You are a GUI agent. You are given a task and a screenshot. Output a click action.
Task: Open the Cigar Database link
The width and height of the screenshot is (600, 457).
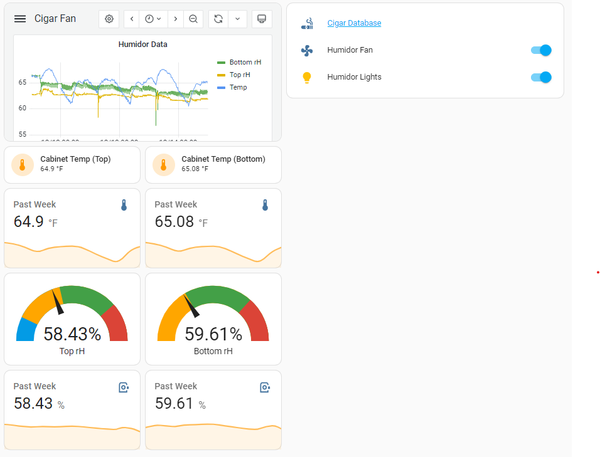(354, 23)
